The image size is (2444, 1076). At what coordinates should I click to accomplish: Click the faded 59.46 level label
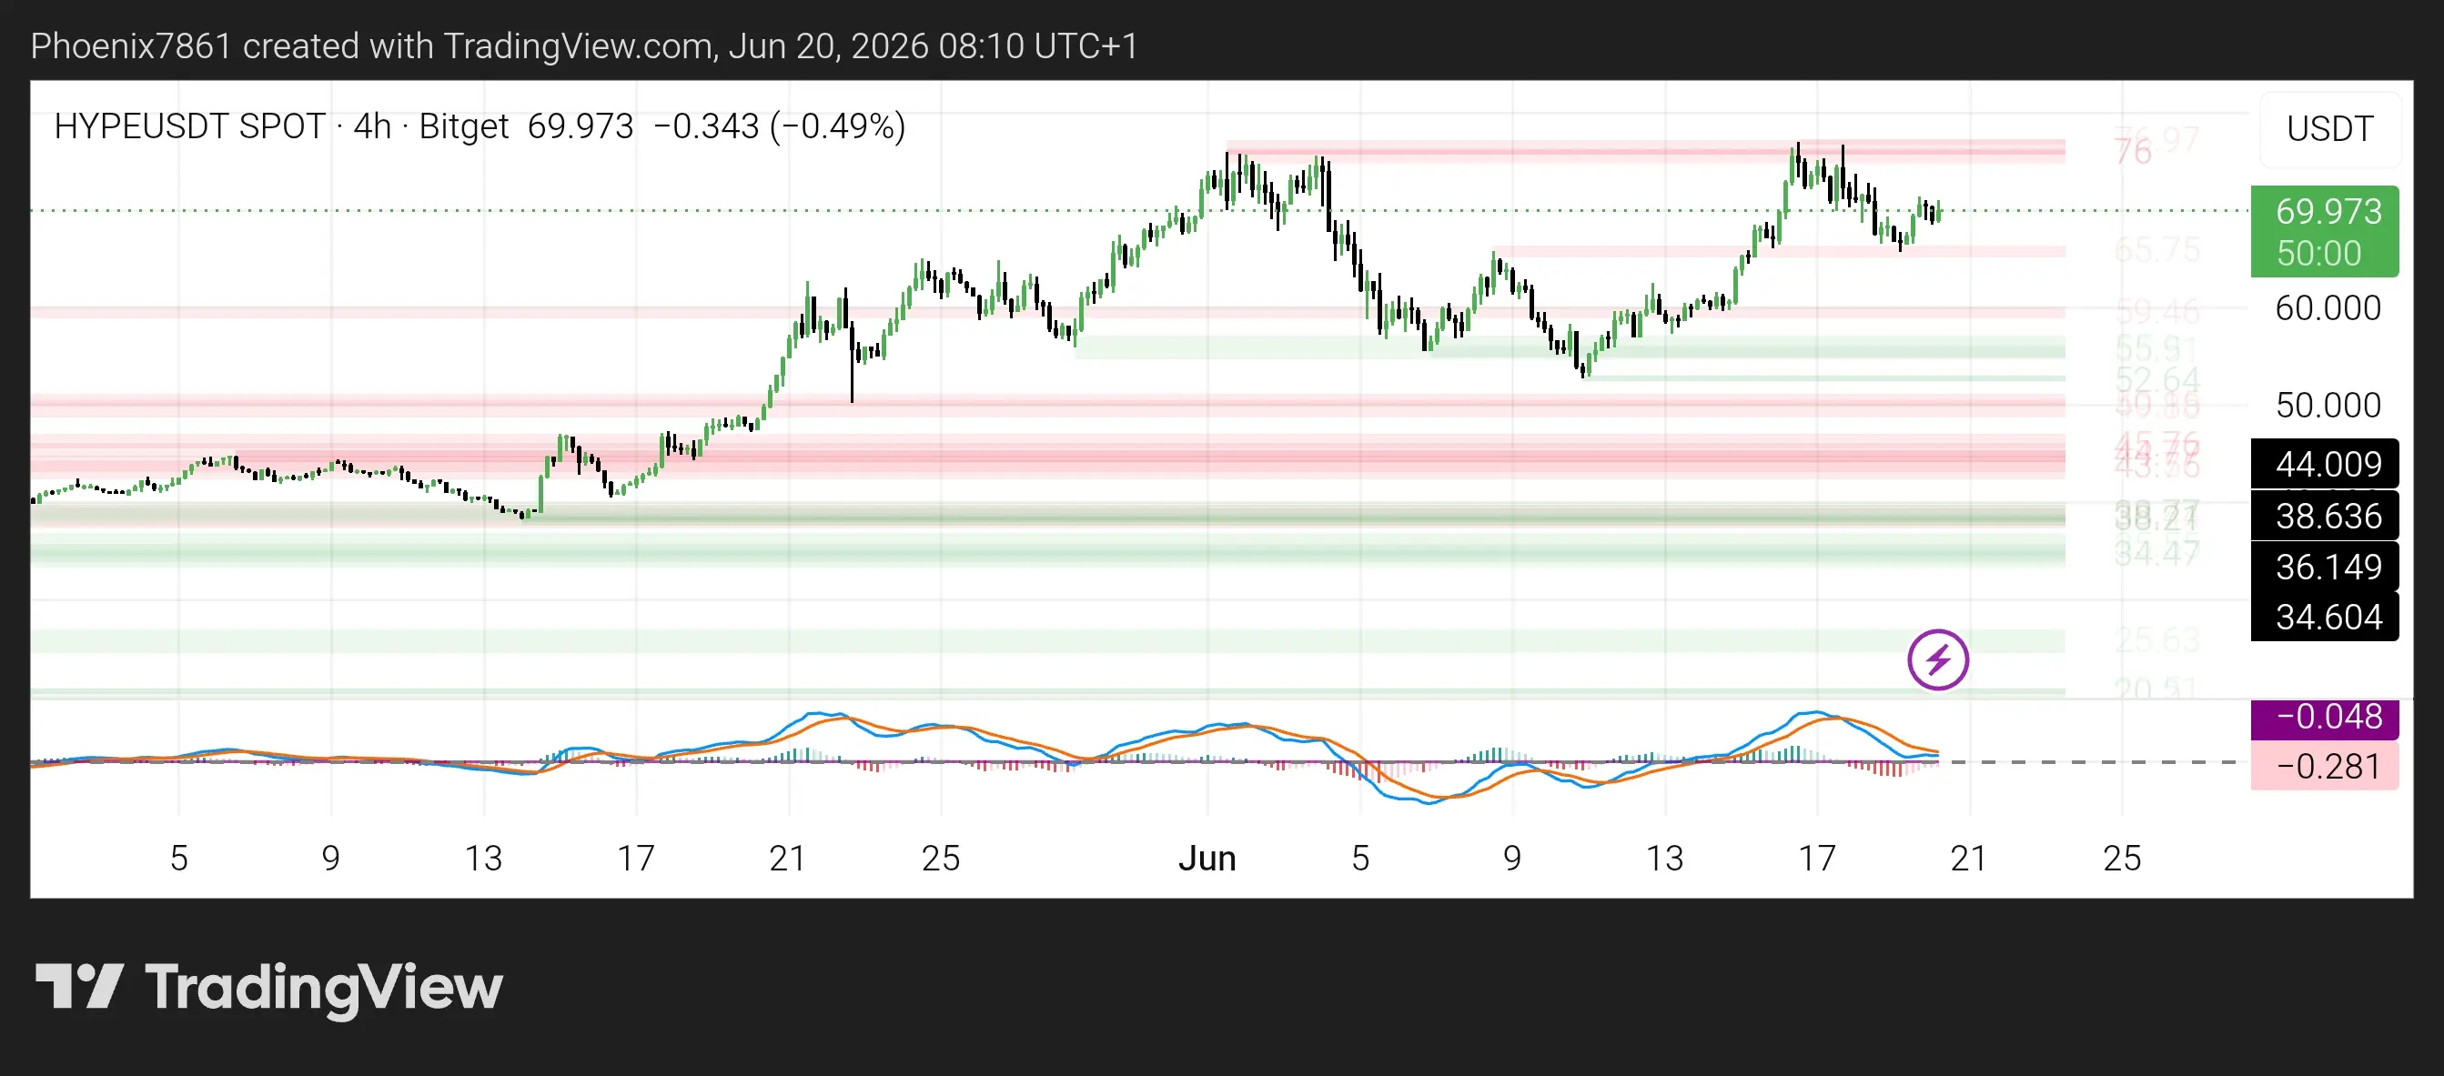click(2157, 310)
